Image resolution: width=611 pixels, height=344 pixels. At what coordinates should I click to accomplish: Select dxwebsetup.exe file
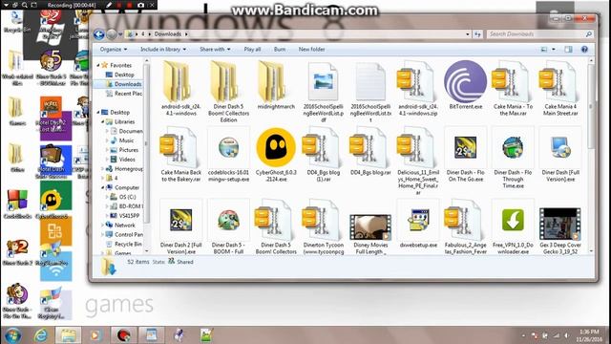418,224
